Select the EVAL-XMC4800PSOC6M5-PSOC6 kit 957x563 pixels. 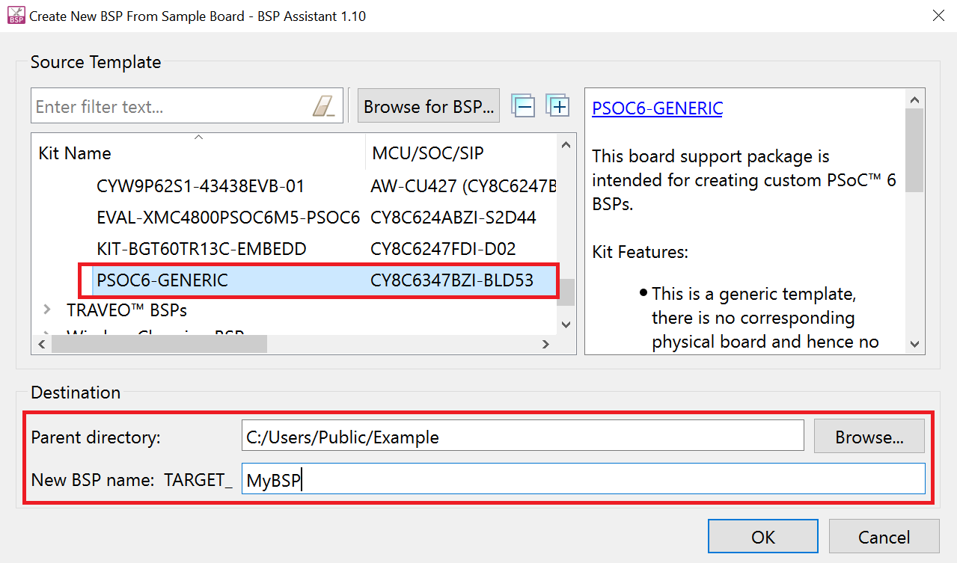coord(228,218)
